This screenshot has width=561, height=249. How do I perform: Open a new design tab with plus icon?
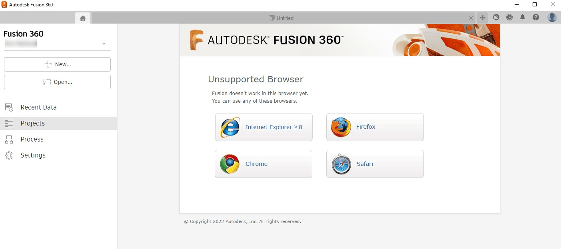tap(483, 18)
